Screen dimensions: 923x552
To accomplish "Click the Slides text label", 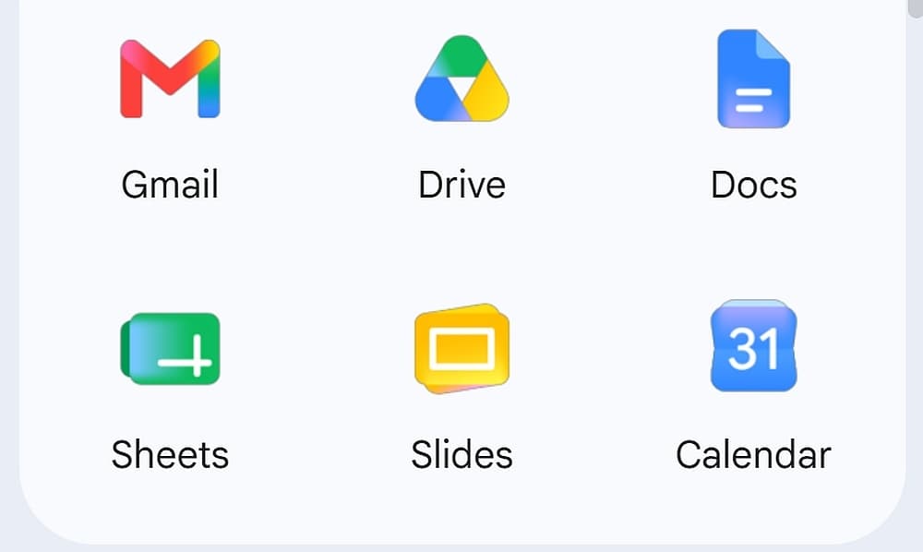I will point(462,455).
